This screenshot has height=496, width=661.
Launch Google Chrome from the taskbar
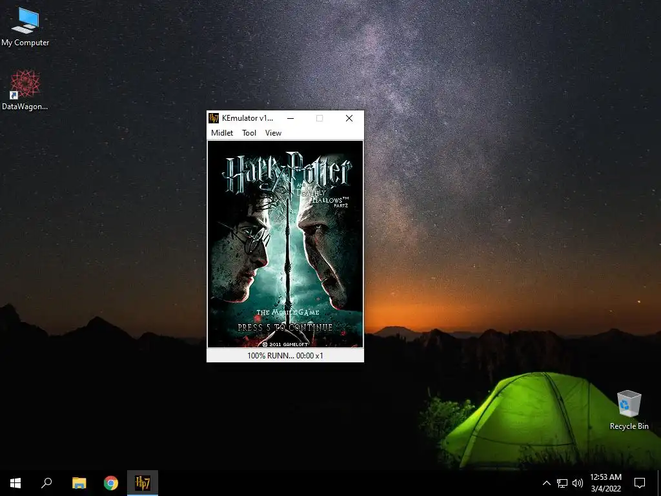(x=111, y=483)
